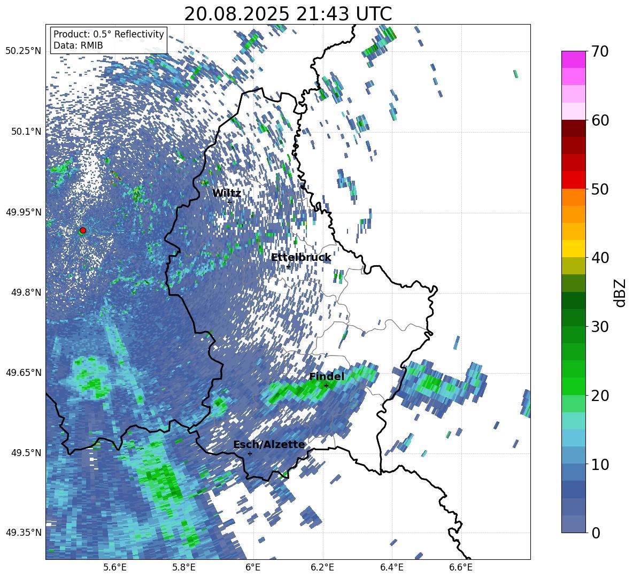Click the 49.35°N latitude label

coord(24,533)
